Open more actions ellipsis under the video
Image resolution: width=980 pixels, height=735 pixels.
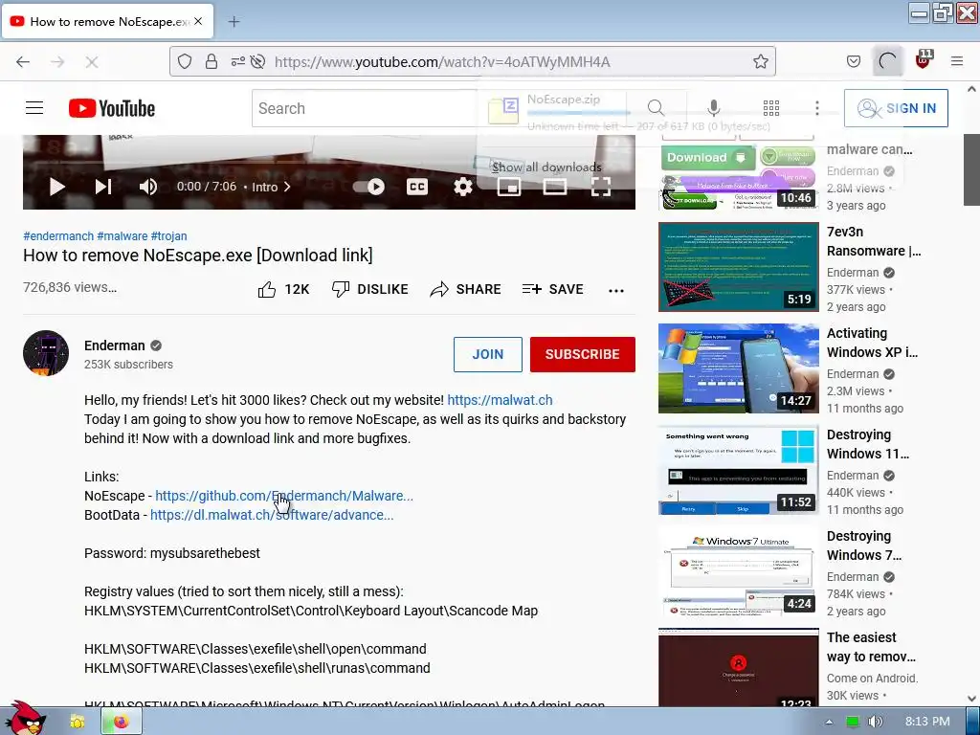coord(616,290)
